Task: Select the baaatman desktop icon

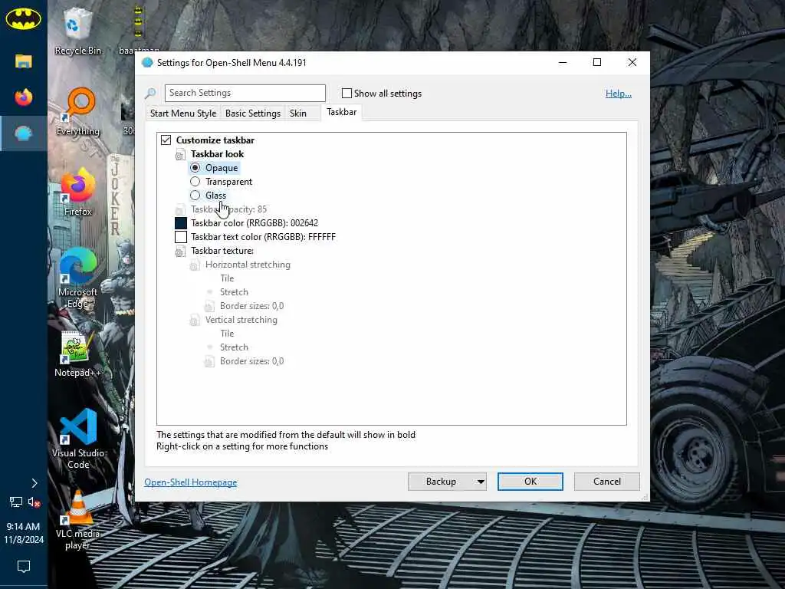Action: click(139, 30)
